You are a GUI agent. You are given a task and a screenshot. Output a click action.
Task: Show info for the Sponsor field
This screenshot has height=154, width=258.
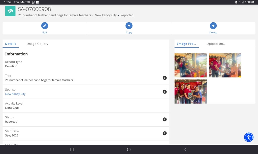point(165,92)
